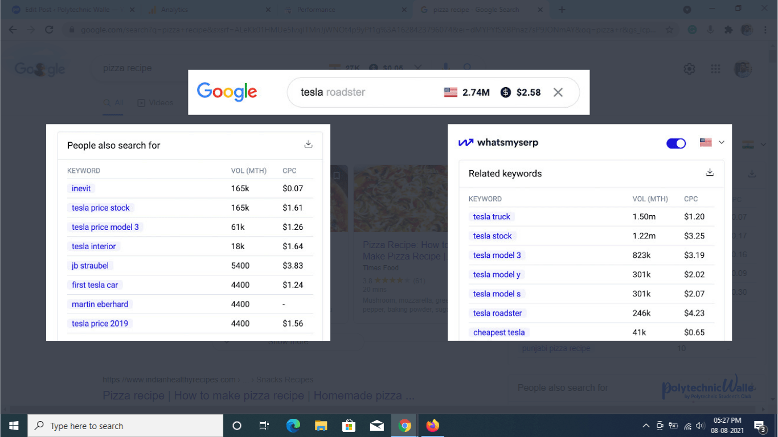The width and height of the screenshot is (778, 437).
Task: Open the indianhealthyrecipes Pizza recipe result
Action: [x=258, y=395]
